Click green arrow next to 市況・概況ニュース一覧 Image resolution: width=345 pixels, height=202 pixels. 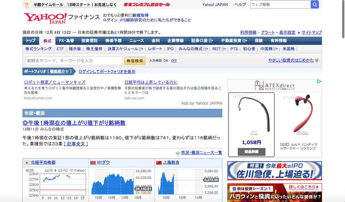point(178,153)
